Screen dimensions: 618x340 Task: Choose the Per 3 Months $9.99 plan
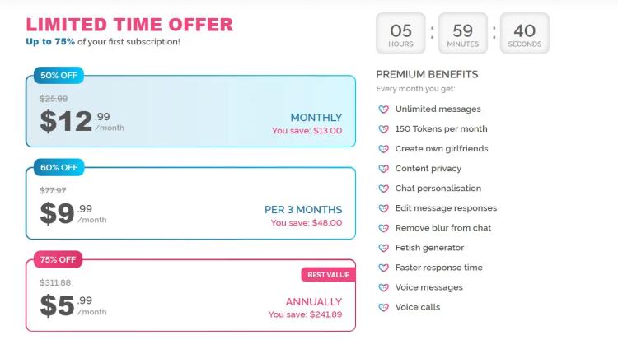click(x=191, y=203)
